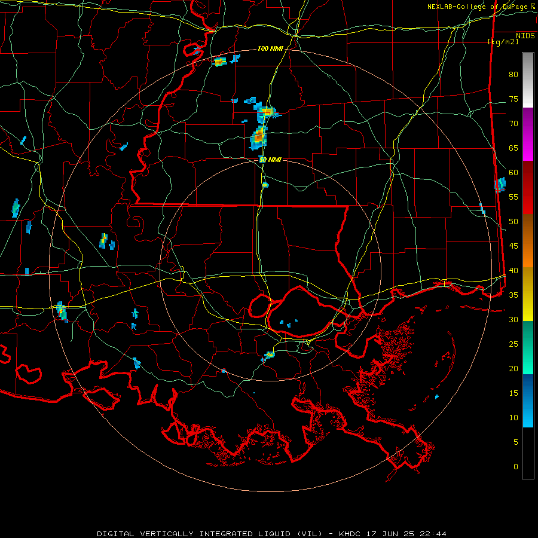Pick the black bottom segment of the color scale

coord(528,453)
